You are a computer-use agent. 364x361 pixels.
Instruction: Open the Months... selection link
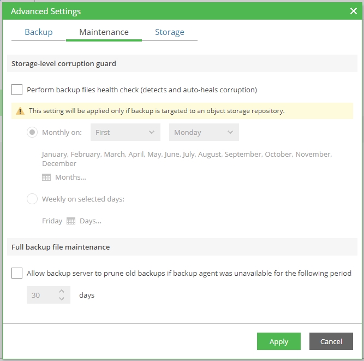(x=70, y=177)
